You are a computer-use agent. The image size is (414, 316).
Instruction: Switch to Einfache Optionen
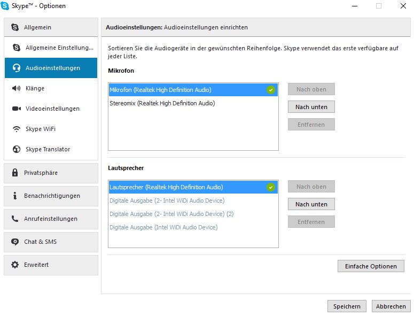click(371, 266)
